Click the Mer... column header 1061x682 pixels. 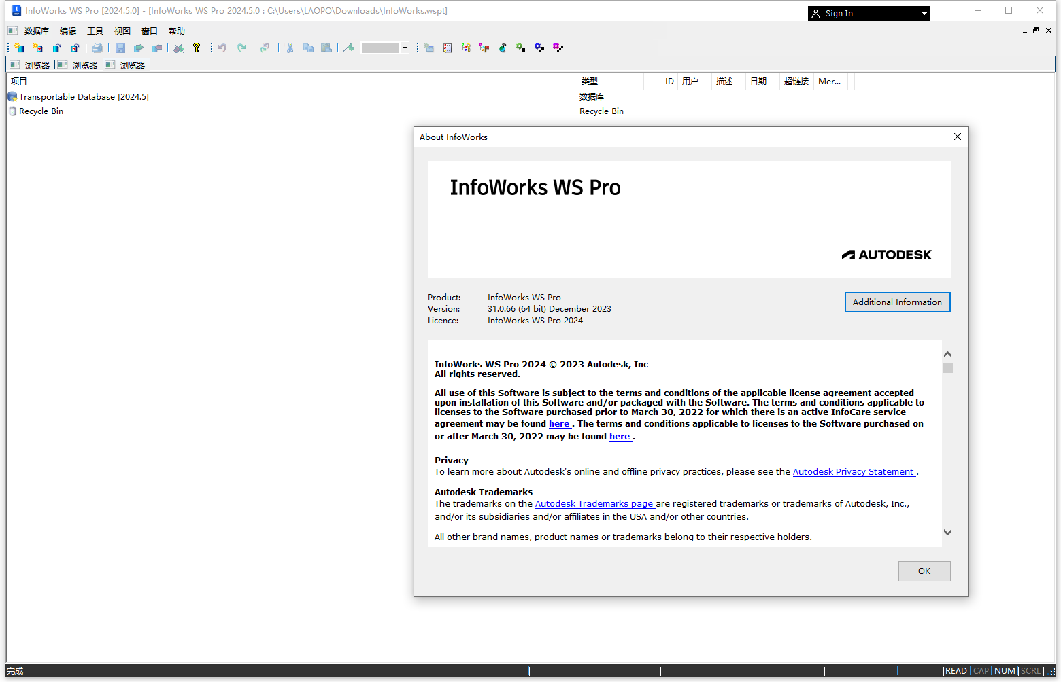click(830, 82)
